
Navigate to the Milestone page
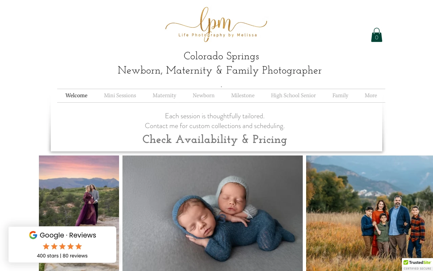click(243, 96)
